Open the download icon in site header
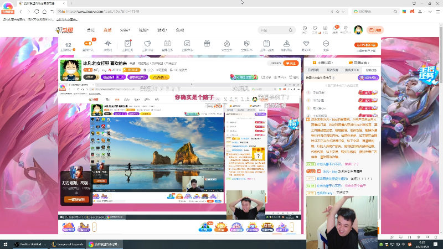This screenshot has height=249, width=443. [325, 29]
